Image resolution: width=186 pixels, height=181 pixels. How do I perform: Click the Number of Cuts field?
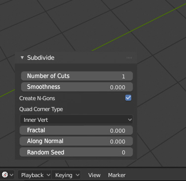coord(77,76)
